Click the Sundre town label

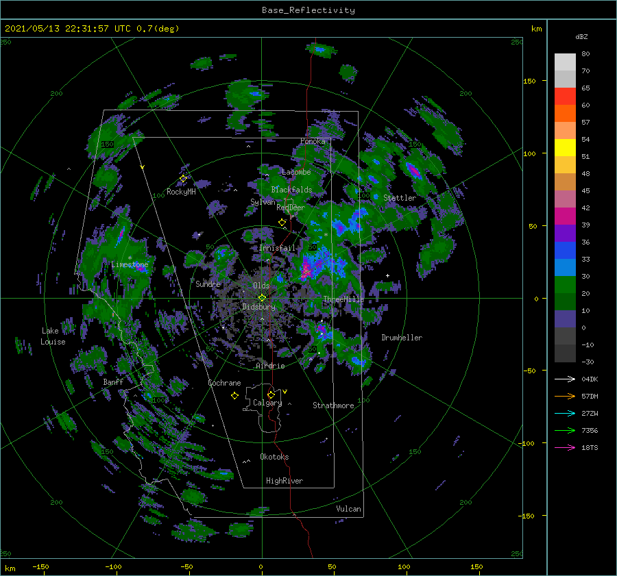pos(208,284)
